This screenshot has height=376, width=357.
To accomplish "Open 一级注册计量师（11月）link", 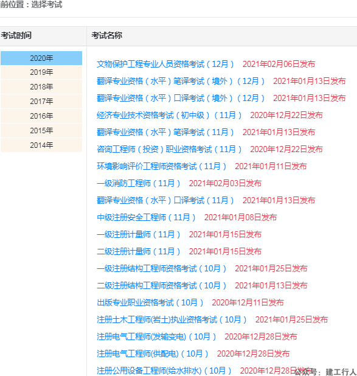I will pos(138,234).
